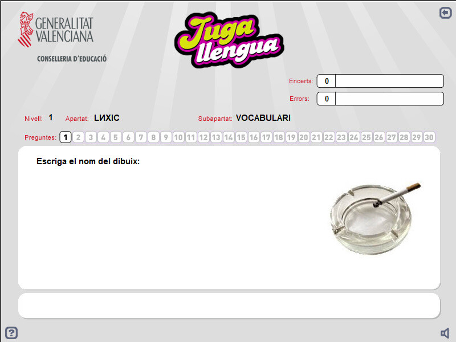Viewport: 456px width, 342px height.
Task: Click the Juga llengua logo
Action: [x=229, y=39]
